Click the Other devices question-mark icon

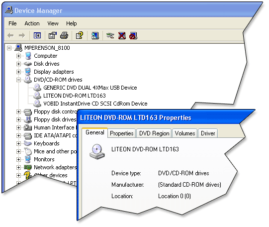pyautogui.click(x=28, y=175)
